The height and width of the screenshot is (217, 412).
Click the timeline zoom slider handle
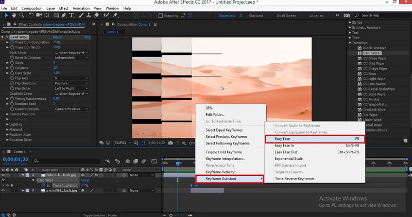click(171, 215)
